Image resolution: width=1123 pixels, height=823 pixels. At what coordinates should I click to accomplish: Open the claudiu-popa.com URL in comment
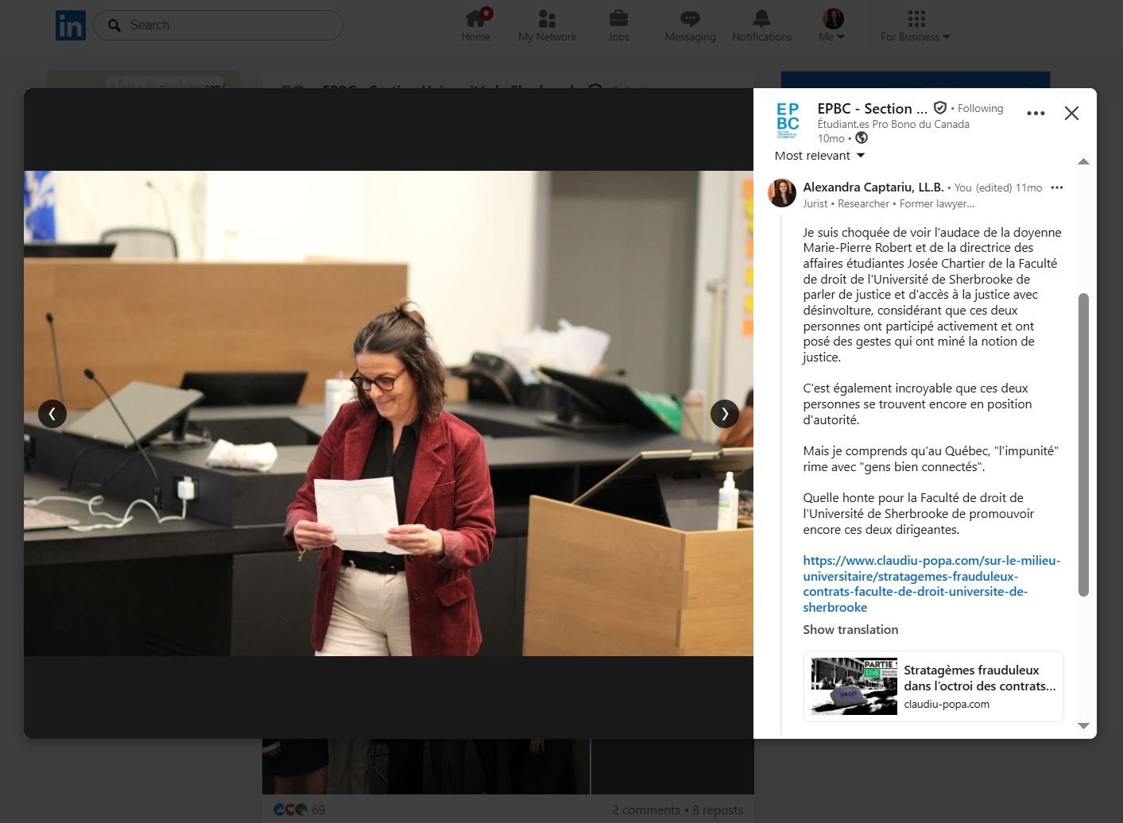931,584
